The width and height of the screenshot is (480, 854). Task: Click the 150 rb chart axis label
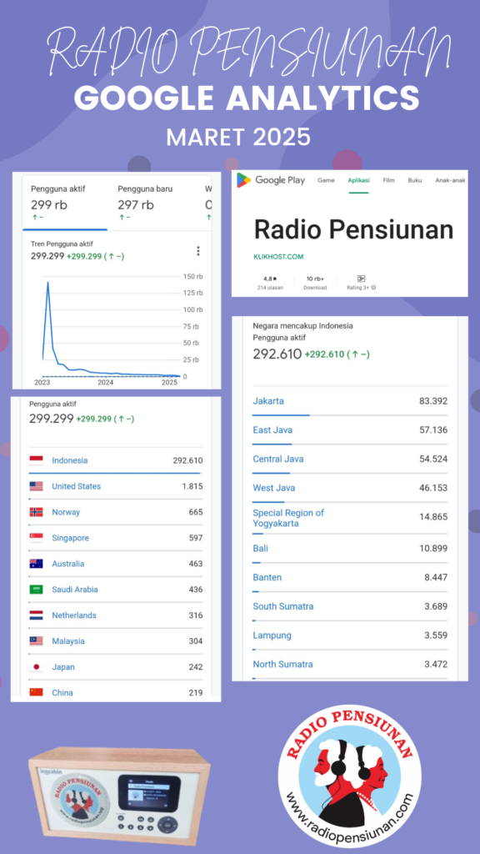point(192,277)
